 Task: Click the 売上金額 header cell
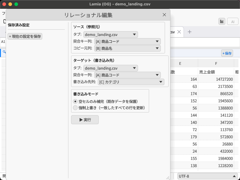216,72
